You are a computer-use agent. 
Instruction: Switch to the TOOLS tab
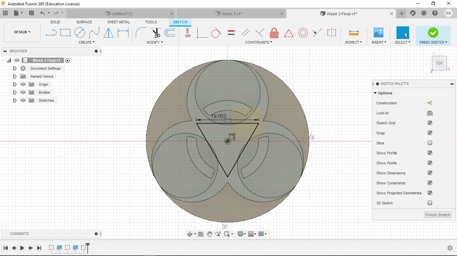tap(151, 22)
